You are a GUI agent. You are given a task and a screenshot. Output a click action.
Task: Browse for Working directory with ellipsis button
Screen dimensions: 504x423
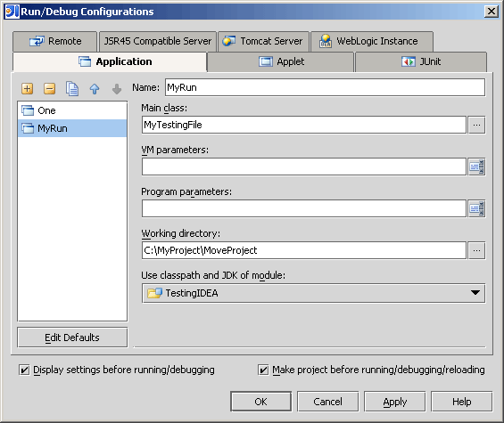click(476, 250)
